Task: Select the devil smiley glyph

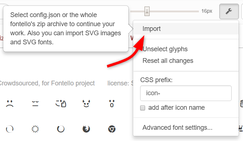Action: [x=86, y=104]
